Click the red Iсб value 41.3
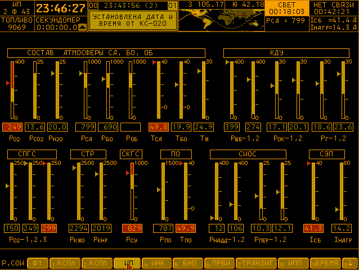This screenshot has height=270, width=359. tap(313, 228)
